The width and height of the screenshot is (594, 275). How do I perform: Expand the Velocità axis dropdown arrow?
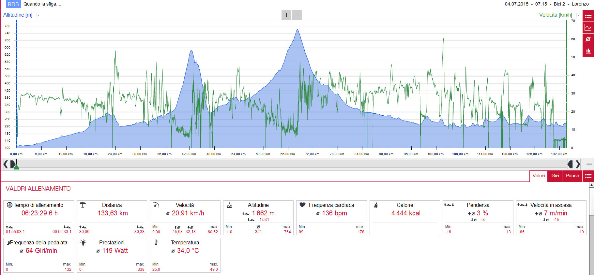tap(578, 15)
